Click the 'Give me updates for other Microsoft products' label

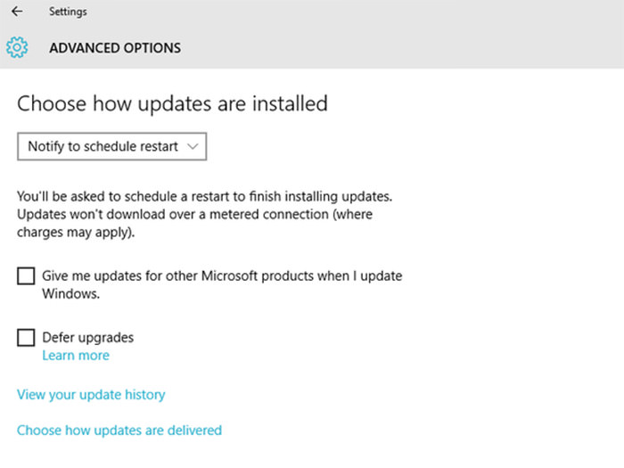222,276
